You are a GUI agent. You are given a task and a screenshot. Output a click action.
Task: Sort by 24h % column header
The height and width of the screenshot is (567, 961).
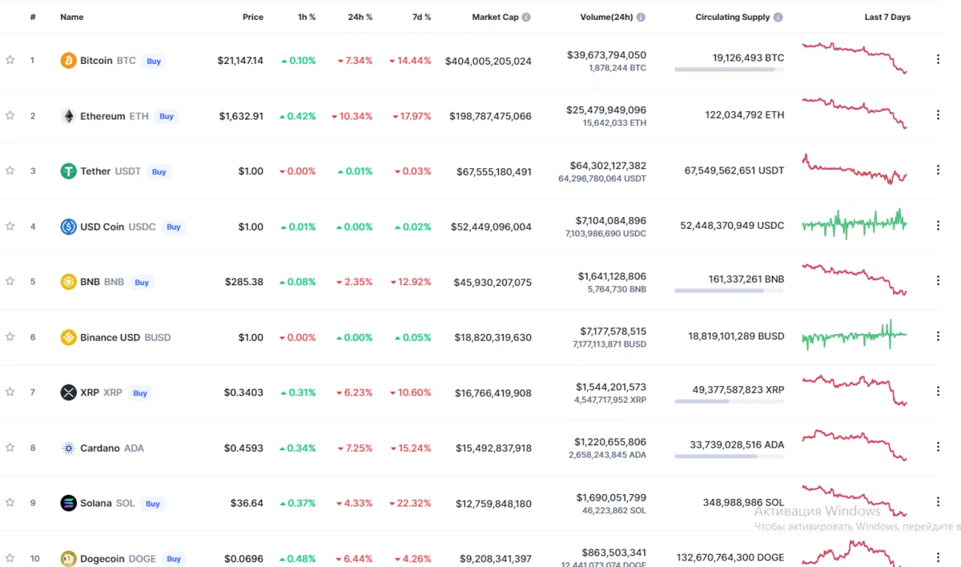click(360, 17)
